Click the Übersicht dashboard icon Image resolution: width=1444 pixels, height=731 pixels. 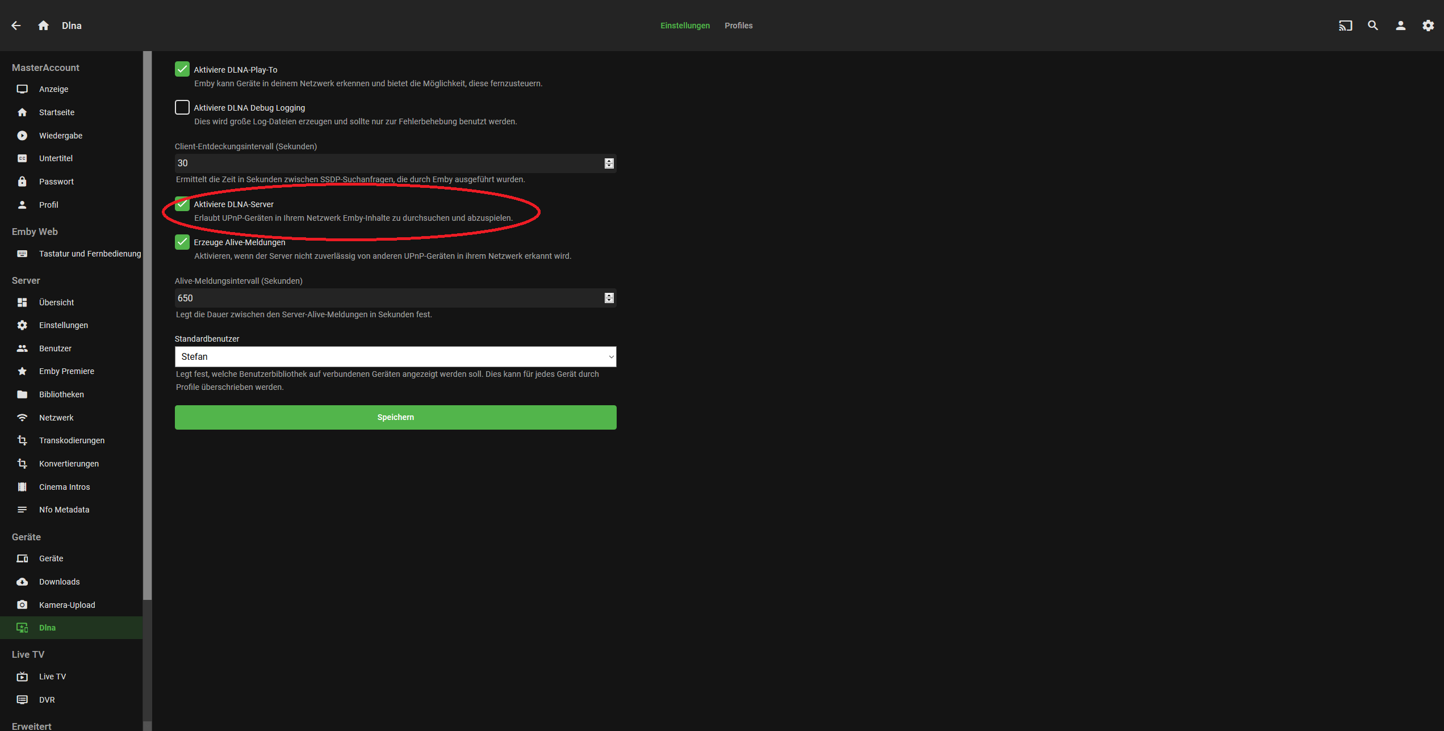[22, 303]
